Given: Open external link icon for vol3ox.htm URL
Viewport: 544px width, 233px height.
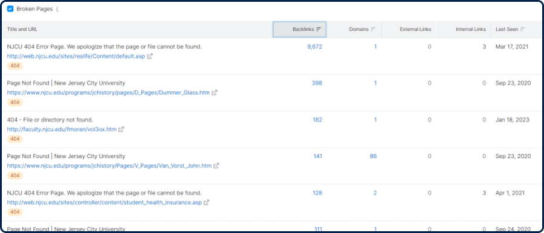Looking at the screenshot, I should [121, 129].
